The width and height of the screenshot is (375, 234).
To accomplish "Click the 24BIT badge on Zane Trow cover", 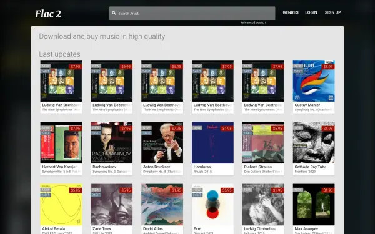I will coord(96,195).
